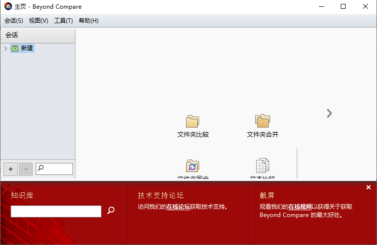Show next page of session types
377x245 pixels.
pos(329,113)
